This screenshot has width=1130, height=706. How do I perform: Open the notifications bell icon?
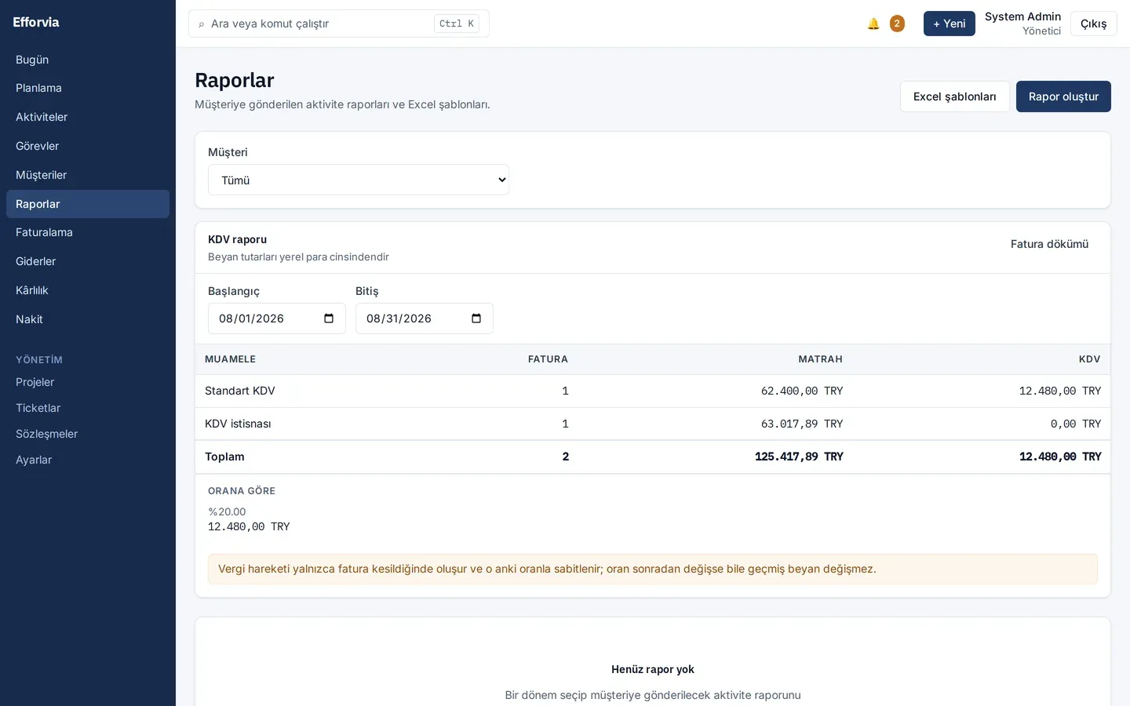pos(873,24)
